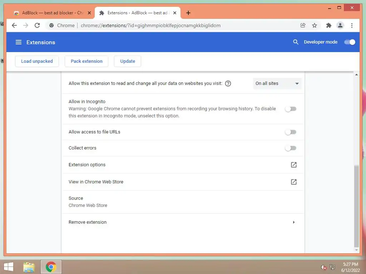Screen dimensions: 366x274
Task: Open a new tab with plus button
Action: coord(188,13)
